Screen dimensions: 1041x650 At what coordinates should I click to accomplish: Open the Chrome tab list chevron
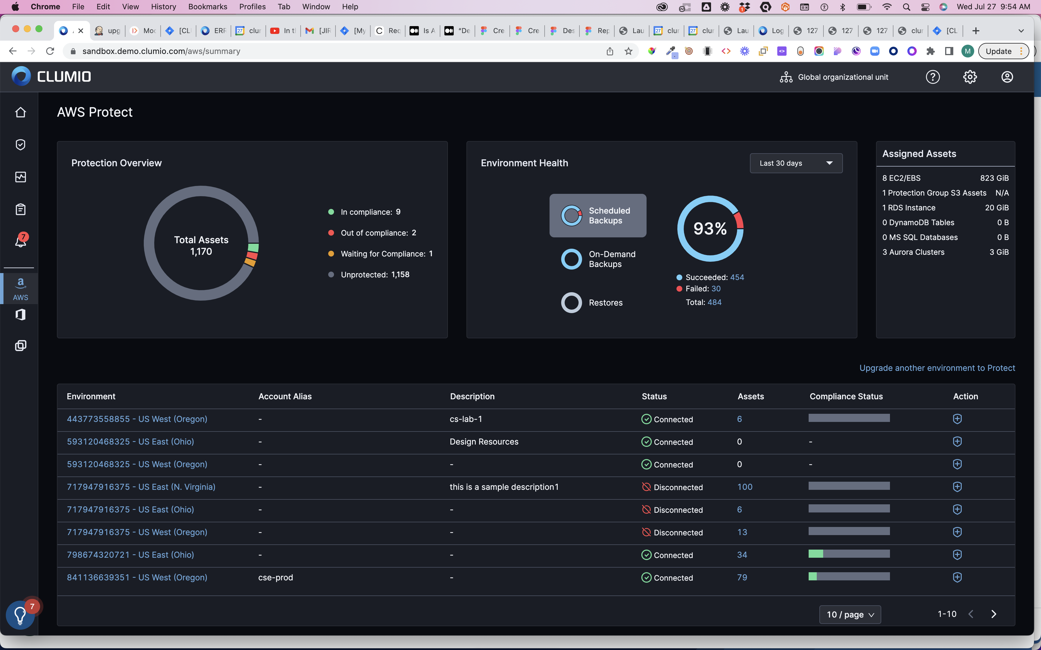click(1021, 30)
